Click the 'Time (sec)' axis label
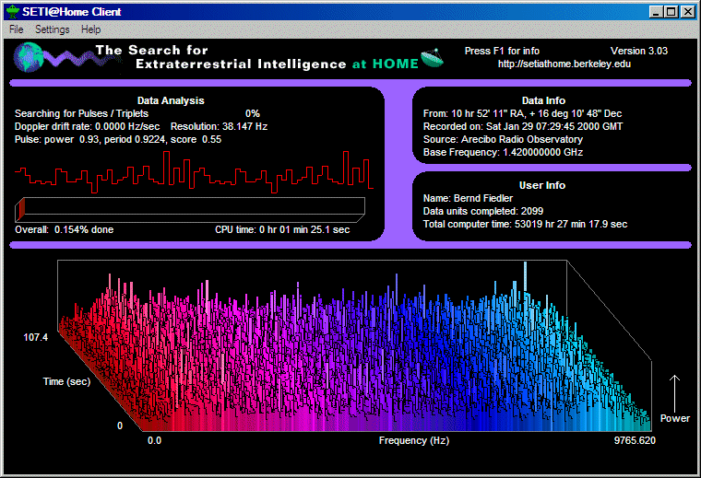 [66, 382]
